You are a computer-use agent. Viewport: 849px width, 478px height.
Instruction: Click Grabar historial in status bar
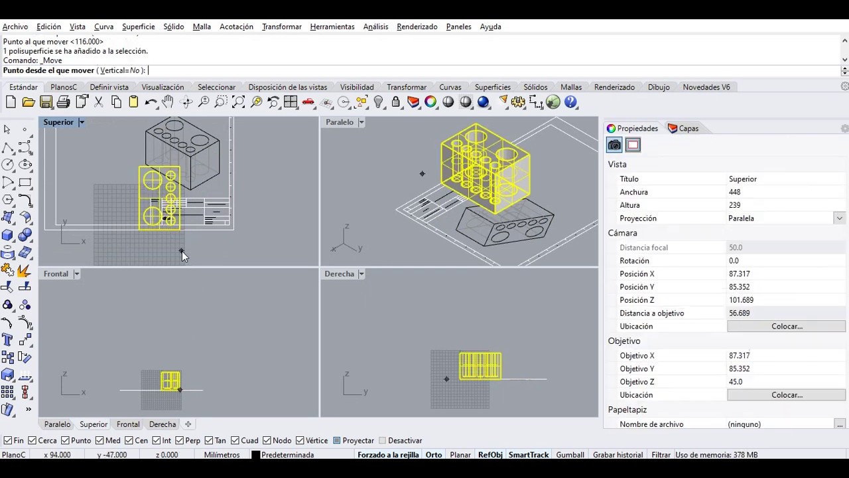(618, 455)
